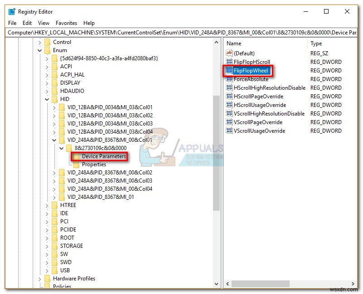Click the values pane horizontal scrollbar thumb
363x294 pixels.
pos(261,284)
